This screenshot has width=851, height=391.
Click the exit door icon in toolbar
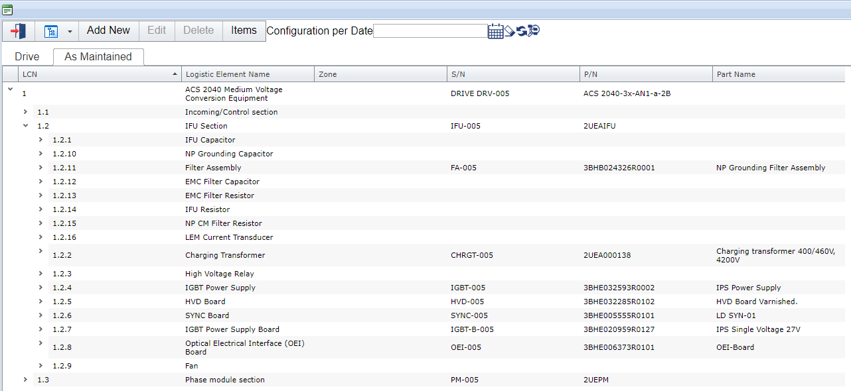[x=18, y=31]
